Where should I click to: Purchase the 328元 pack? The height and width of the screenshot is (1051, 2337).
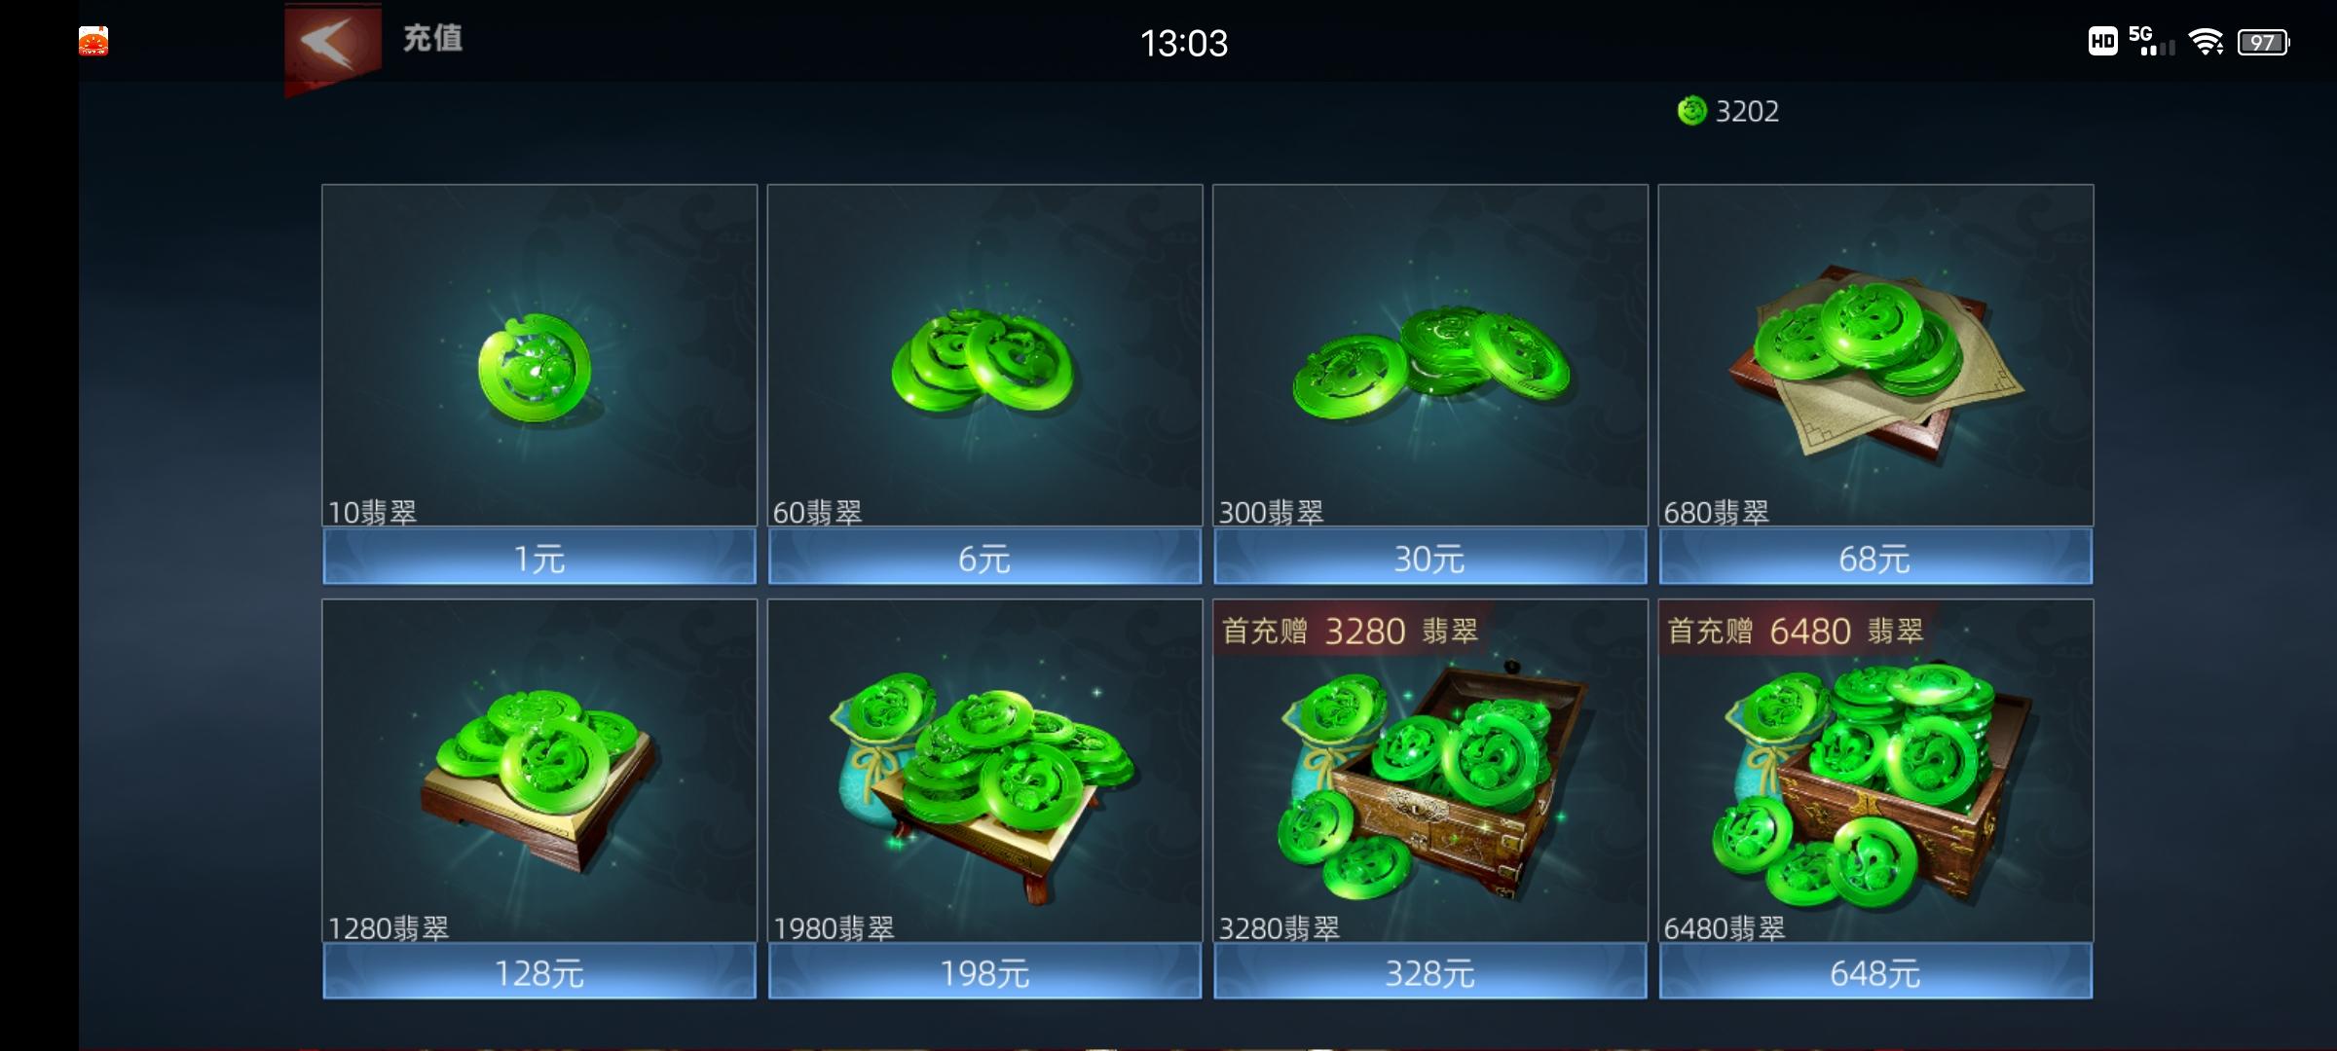1430,972
